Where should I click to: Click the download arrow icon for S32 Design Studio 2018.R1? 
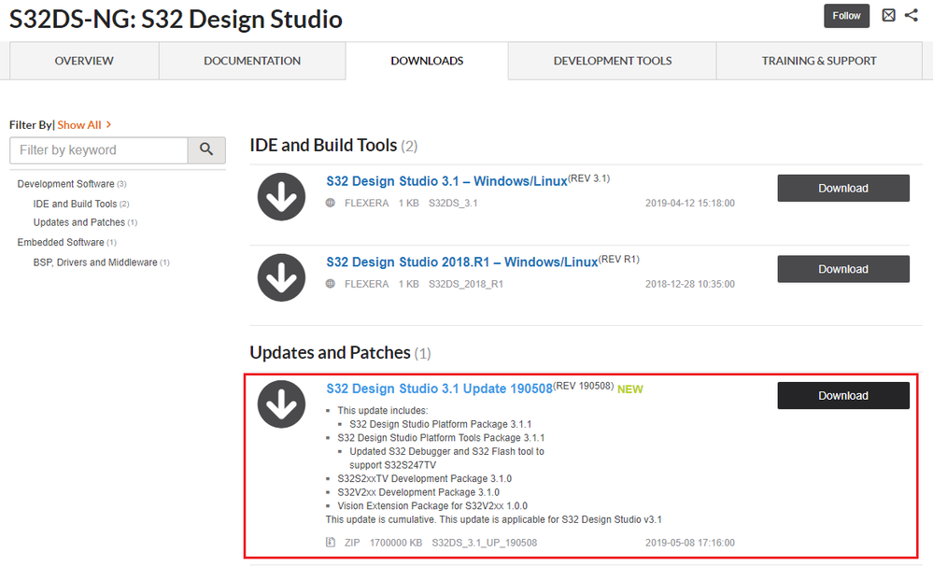281,277
